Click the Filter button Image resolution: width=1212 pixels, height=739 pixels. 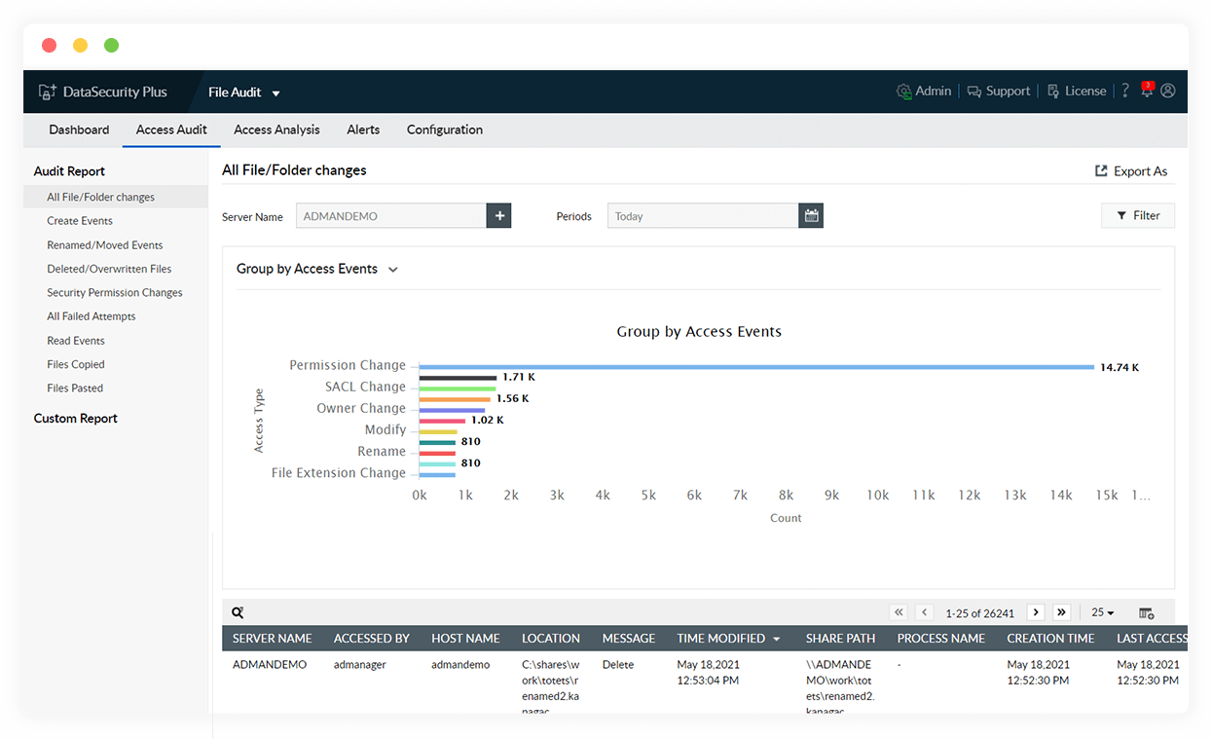[x=1137, y=215]
